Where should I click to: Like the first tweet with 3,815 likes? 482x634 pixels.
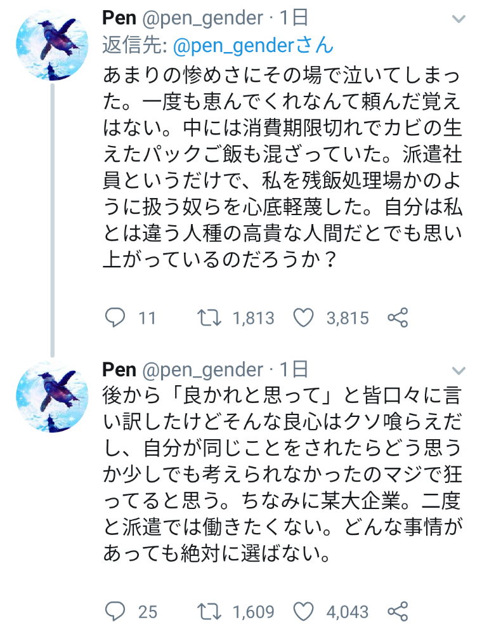point(305,317)
